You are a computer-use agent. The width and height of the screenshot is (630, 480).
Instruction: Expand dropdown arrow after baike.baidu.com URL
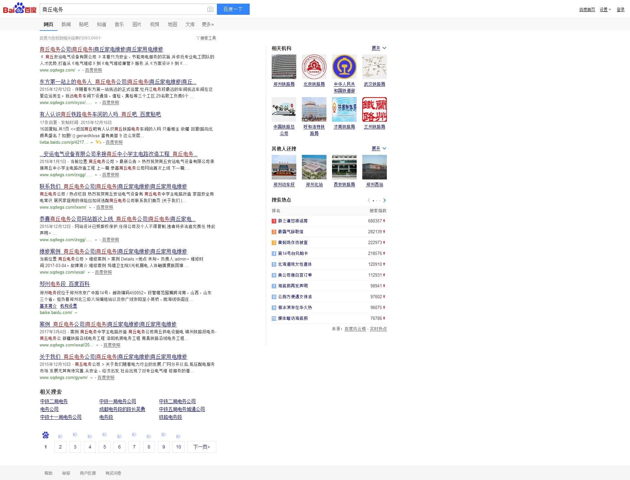click(76, 313)
